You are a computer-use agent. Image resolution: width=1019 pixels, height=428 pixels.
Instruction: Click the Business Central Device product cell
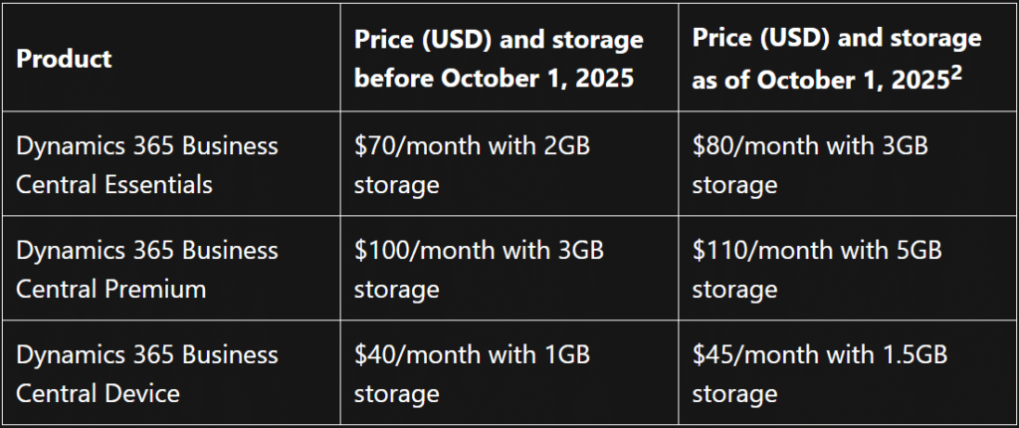[x=147, y=373]
